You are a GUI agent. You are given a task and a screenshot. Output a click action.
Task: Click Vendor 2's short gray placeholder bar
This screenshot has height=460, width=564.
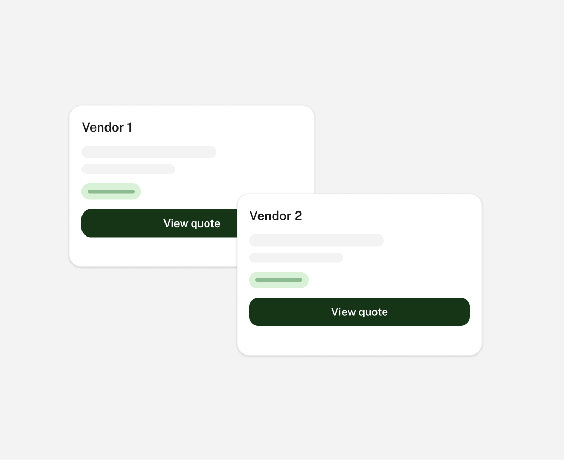pyautogui.click(x=296, y=257)
